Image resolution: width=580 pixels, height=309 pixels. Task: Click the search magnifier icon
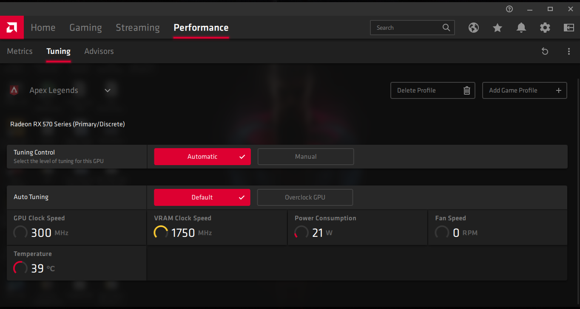point(446,28)
